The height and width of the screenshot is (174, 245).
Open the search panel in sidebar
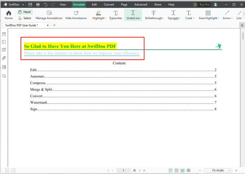click(4, 76)
